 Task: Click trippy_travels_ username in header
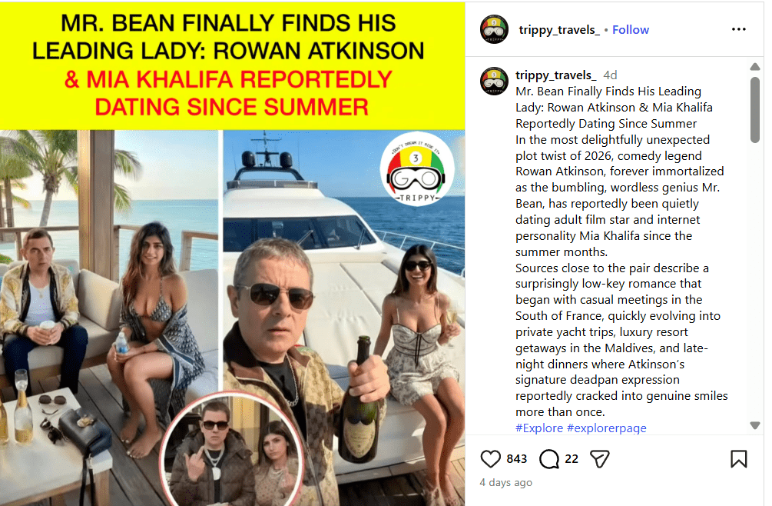tap(559, 30)
